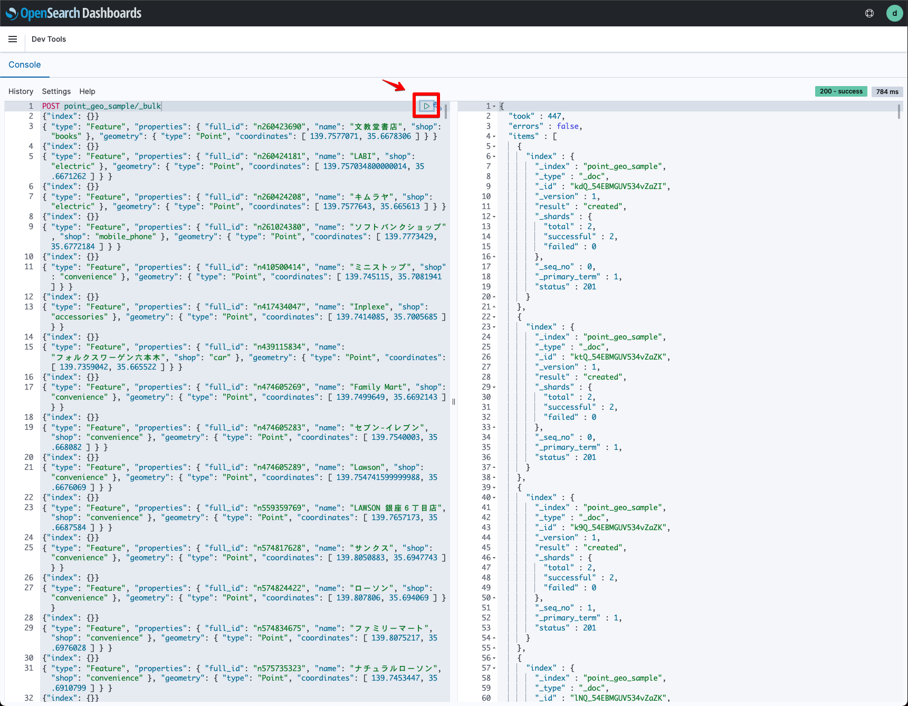Image resolution: width=908 pixels, height=706 pixels.
Task: Click the editor line containing "n410500414"
Action: 244,277
